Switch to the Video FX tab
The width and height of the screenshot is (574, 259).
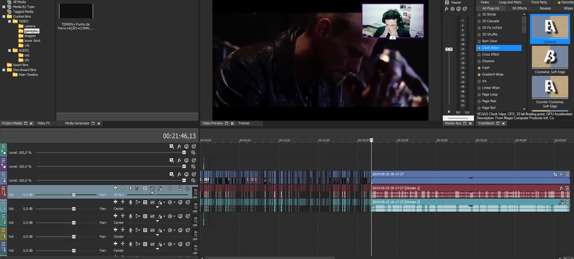point(44,123)
